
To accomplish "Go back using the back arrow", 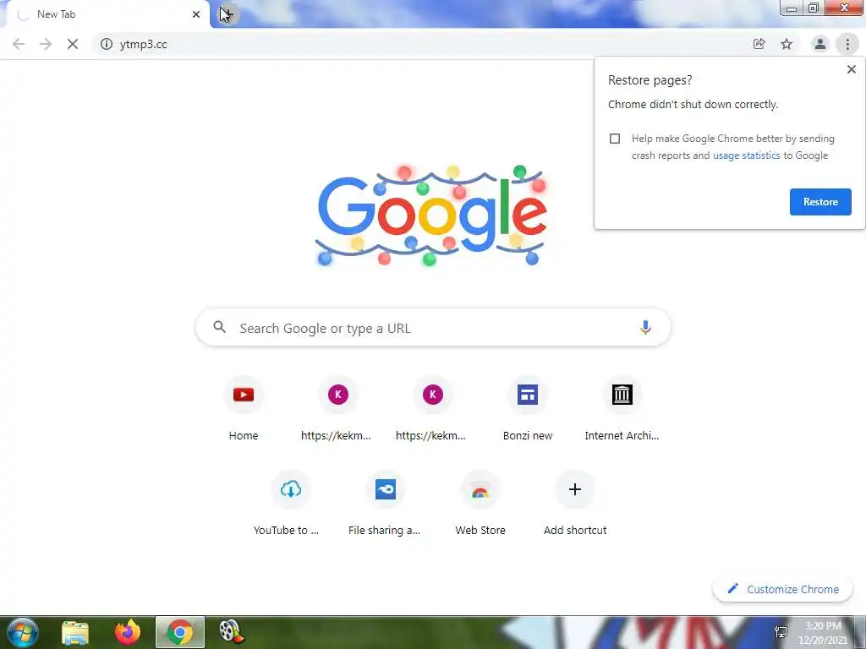I will coord(19,44).
